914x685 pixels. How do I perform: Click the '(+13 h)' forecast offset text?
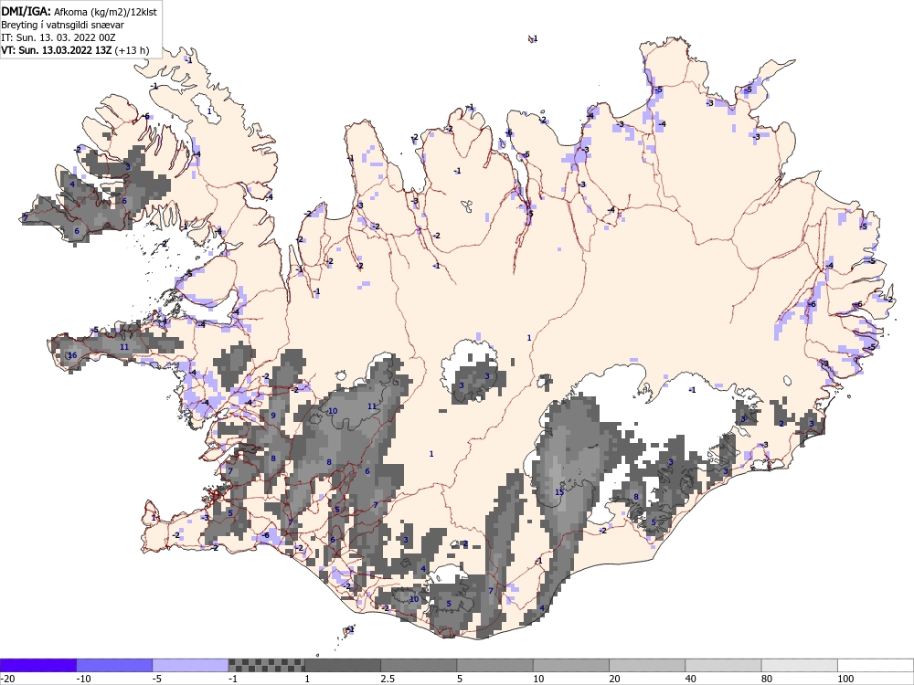point(132,50)
